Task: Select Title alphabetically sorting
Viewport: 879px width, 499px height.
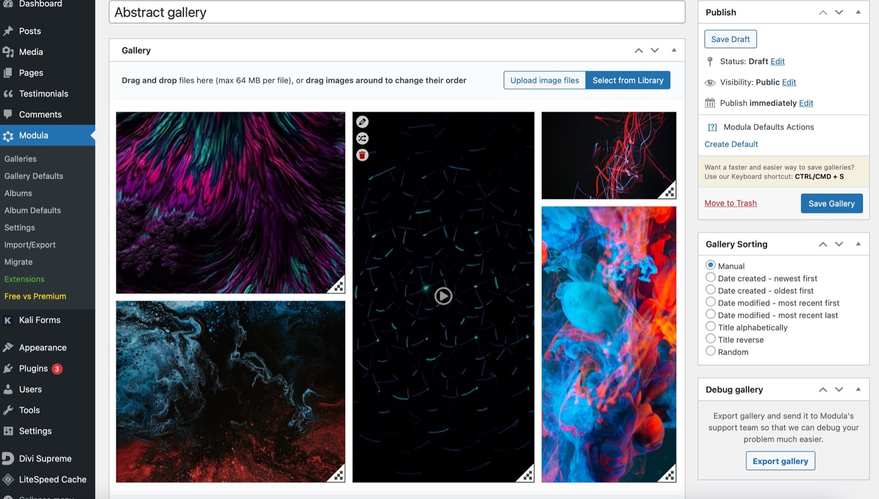Action: 710,327
